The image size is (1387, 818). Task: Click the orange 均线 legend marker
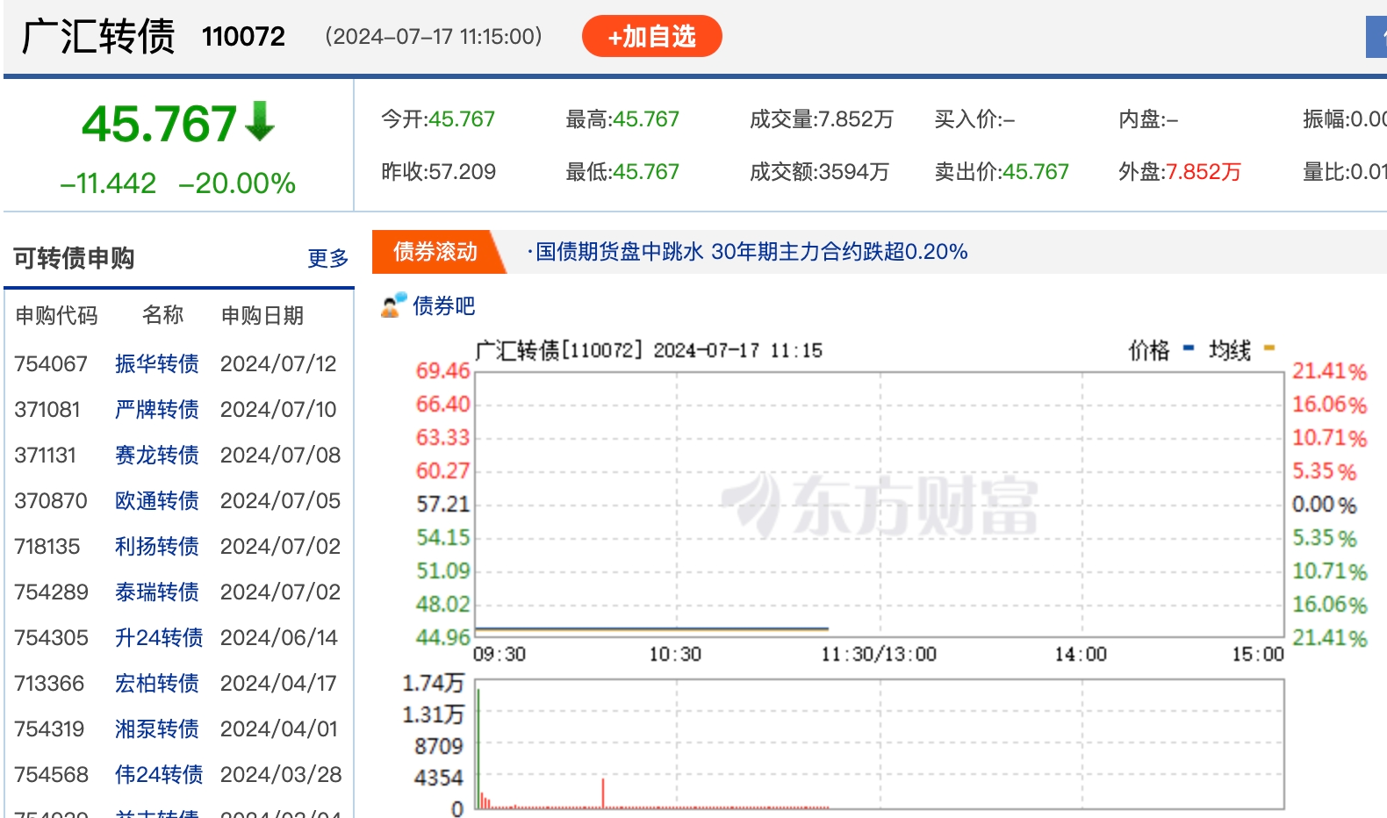click(x=1268, y=348)
